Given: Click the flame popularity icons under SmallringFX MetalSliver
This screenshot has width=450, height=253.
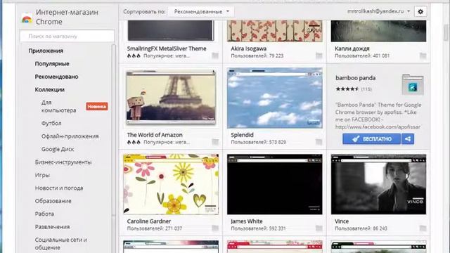Looking at the screenshot, I should tap(134, 56).
